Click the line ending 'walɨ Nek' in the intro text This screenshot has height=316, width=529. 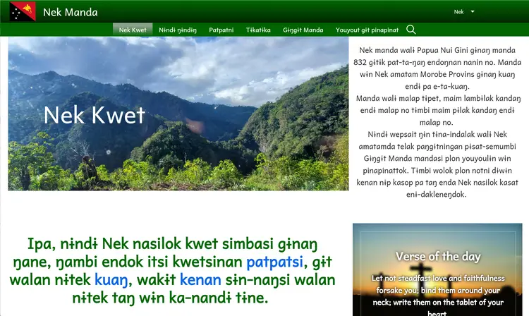pos(437,135)
